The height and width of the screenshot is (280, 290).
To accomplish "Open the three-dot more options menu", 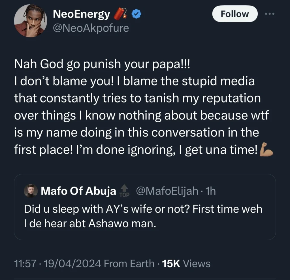I will pyautogui.click(x=270, y=14).
